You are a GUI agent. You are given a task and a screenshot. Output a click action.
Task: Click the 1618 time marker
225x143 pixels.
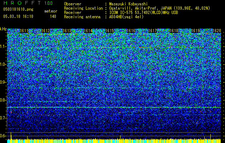pos(174,31)
